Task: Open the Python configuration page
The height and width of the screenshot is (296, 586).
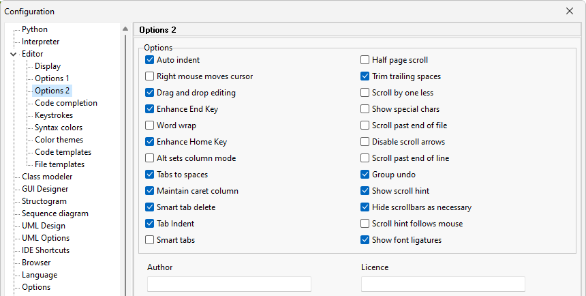Action: 34,29
